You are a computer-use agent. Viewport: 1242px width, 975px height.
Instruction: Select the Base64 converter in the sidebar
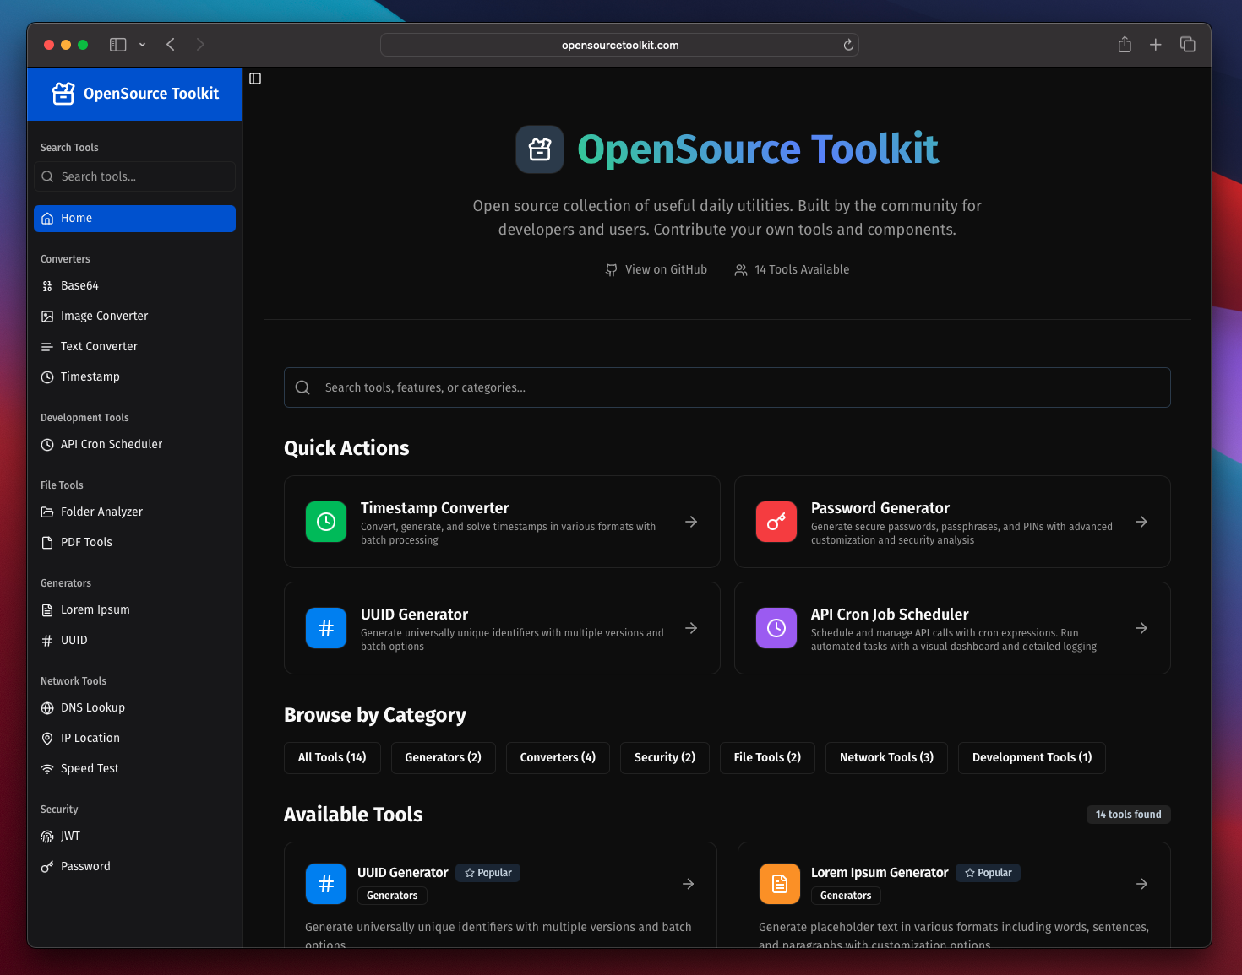click(79, 285)
